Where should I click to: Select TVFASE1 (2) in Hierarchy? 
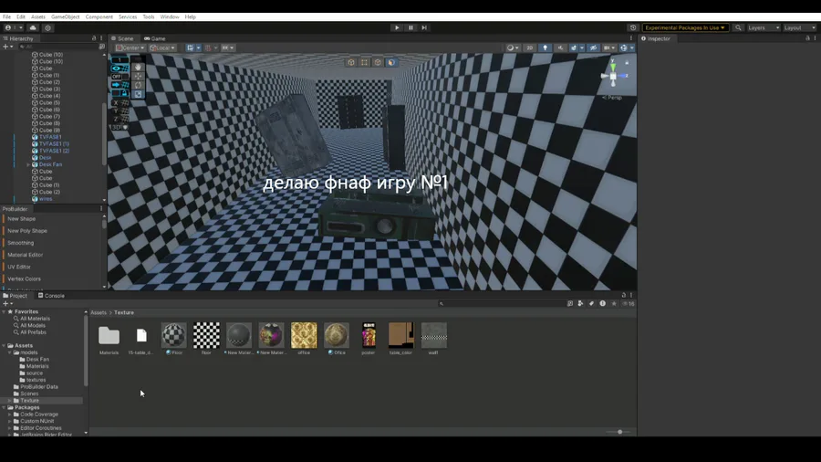coord(54,151)
